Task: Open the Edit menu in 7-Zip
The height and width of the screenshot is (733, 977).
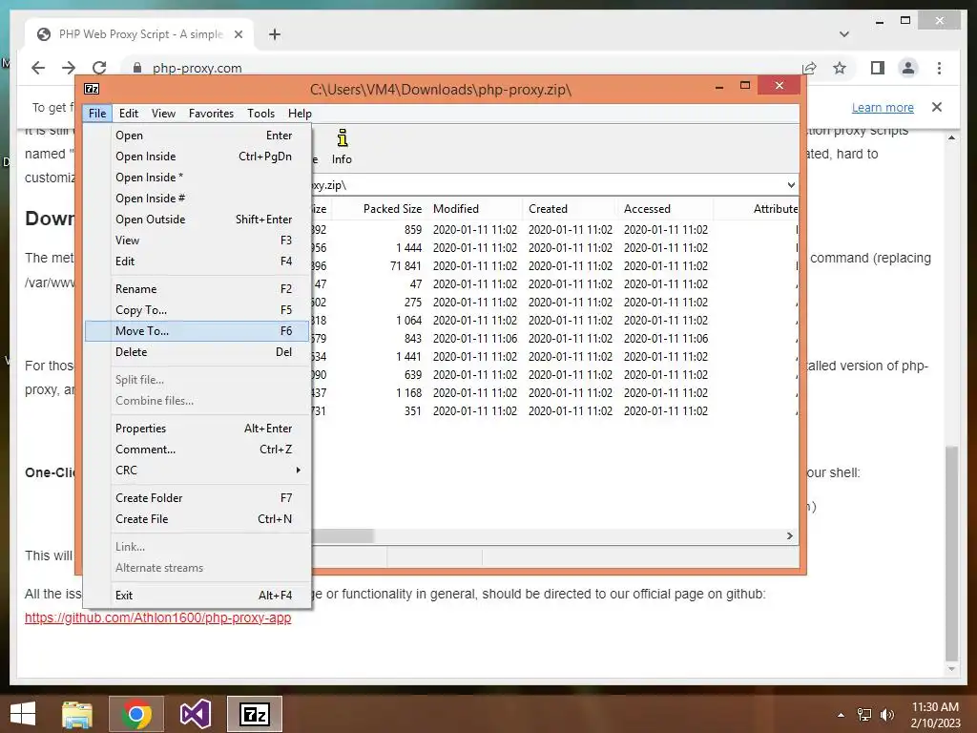Action: (x=129, y=114)
